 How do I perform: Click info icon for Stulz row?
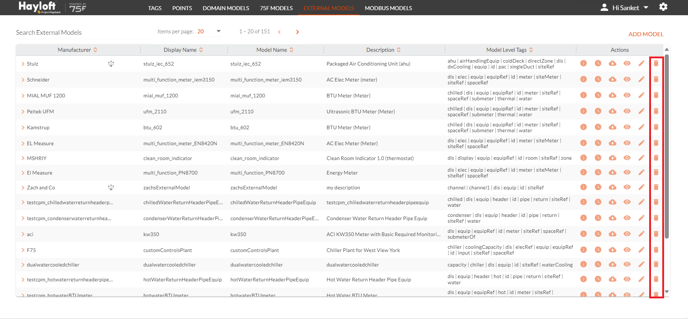(x=584, y=63)
